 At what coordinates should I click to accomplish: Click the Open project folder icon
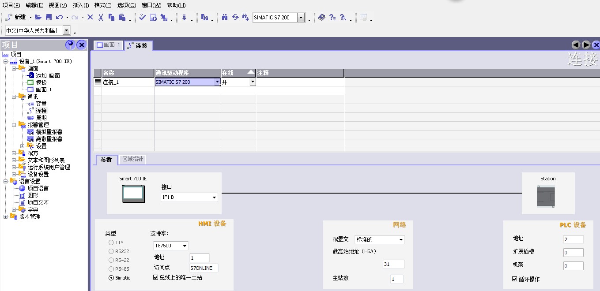pyautogui.click(x=38, y=17)
